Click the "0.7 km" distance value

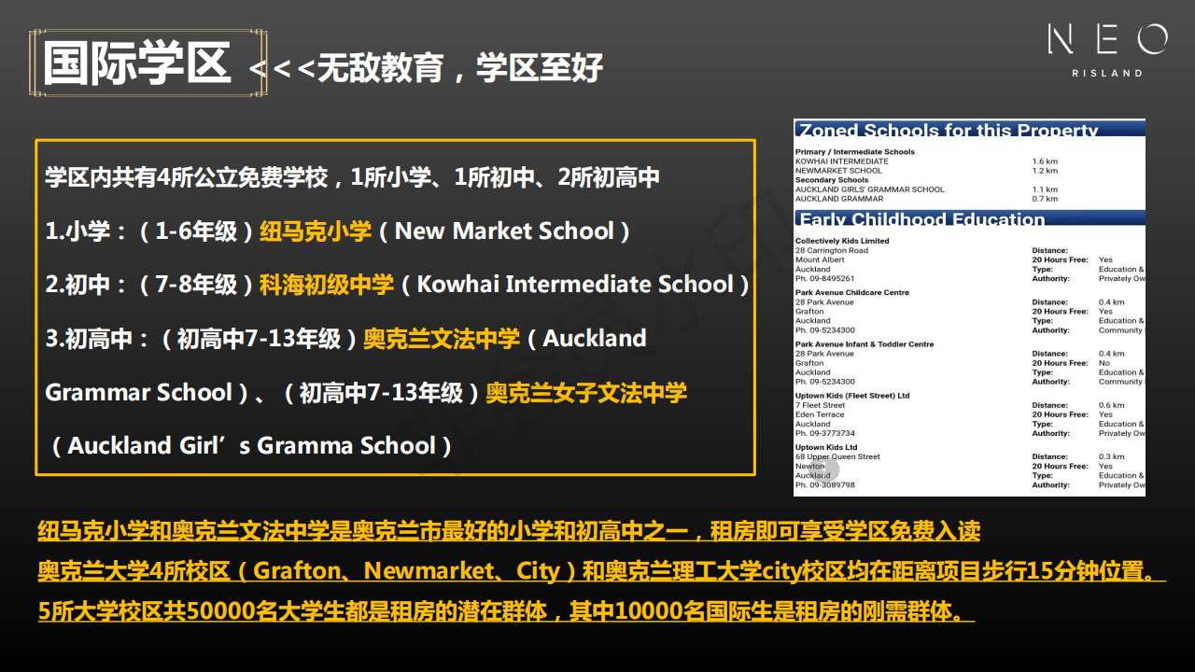[1045, 199]
